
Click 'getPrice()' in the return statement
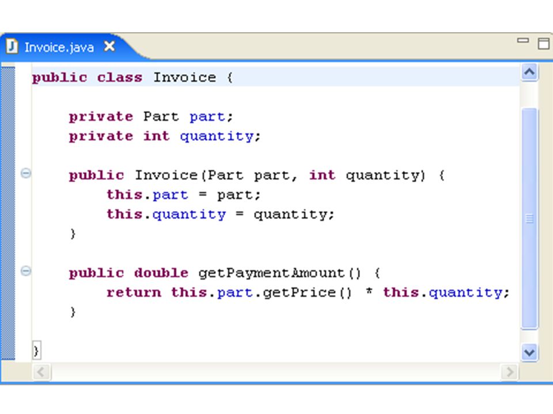308,293
